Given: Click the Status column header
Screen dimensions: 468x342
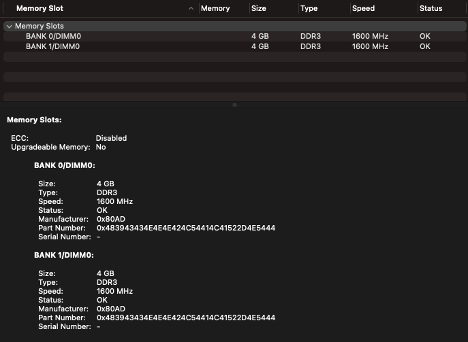Looking at the screenshot, I should (x=431, y=9).
